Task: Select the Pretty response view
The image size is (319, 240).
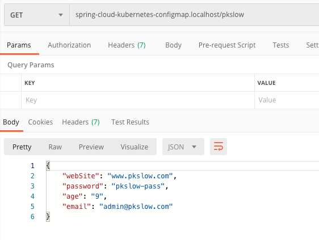Action: point(22,147)
